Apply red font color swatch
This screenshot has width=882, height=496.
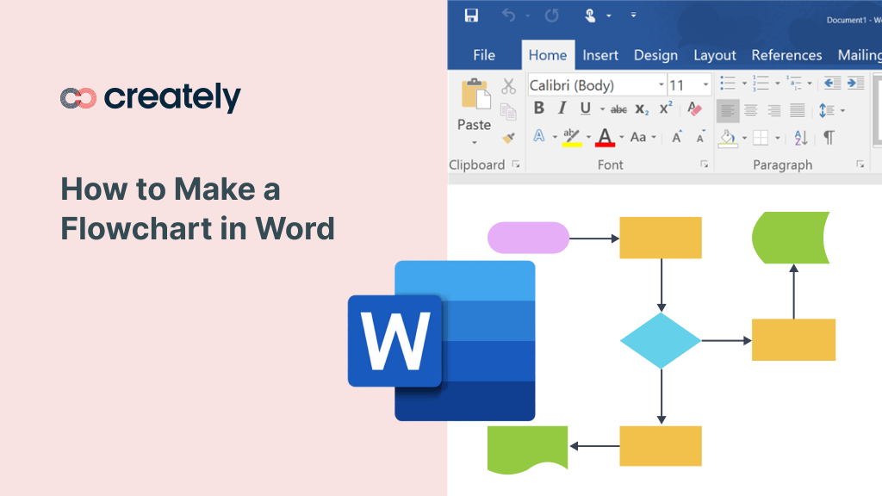[605, 138]
